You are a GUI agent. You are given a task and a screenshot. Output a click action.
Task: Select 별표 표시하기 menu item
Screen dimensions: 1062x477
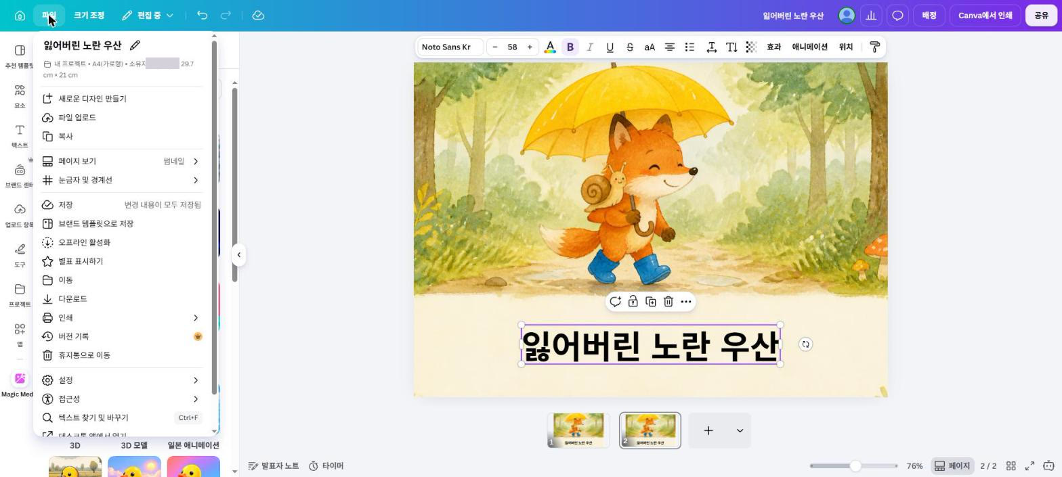click(x=122, y=261)
